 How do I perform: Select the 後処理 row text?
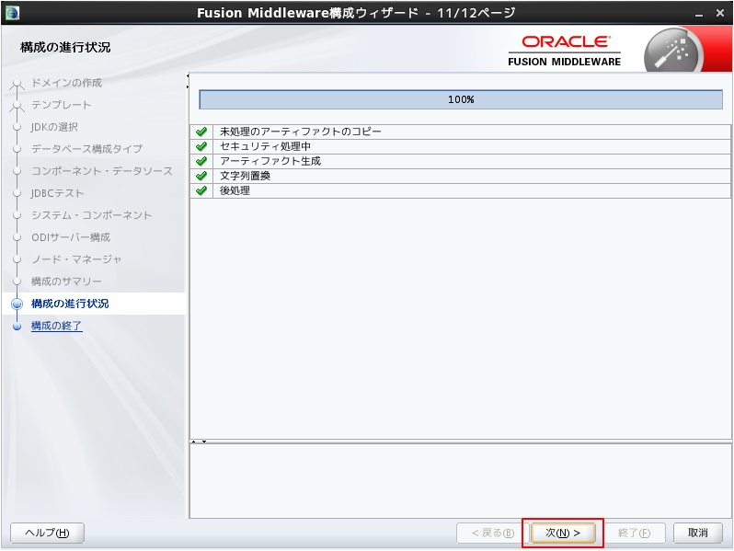point(235,190)
